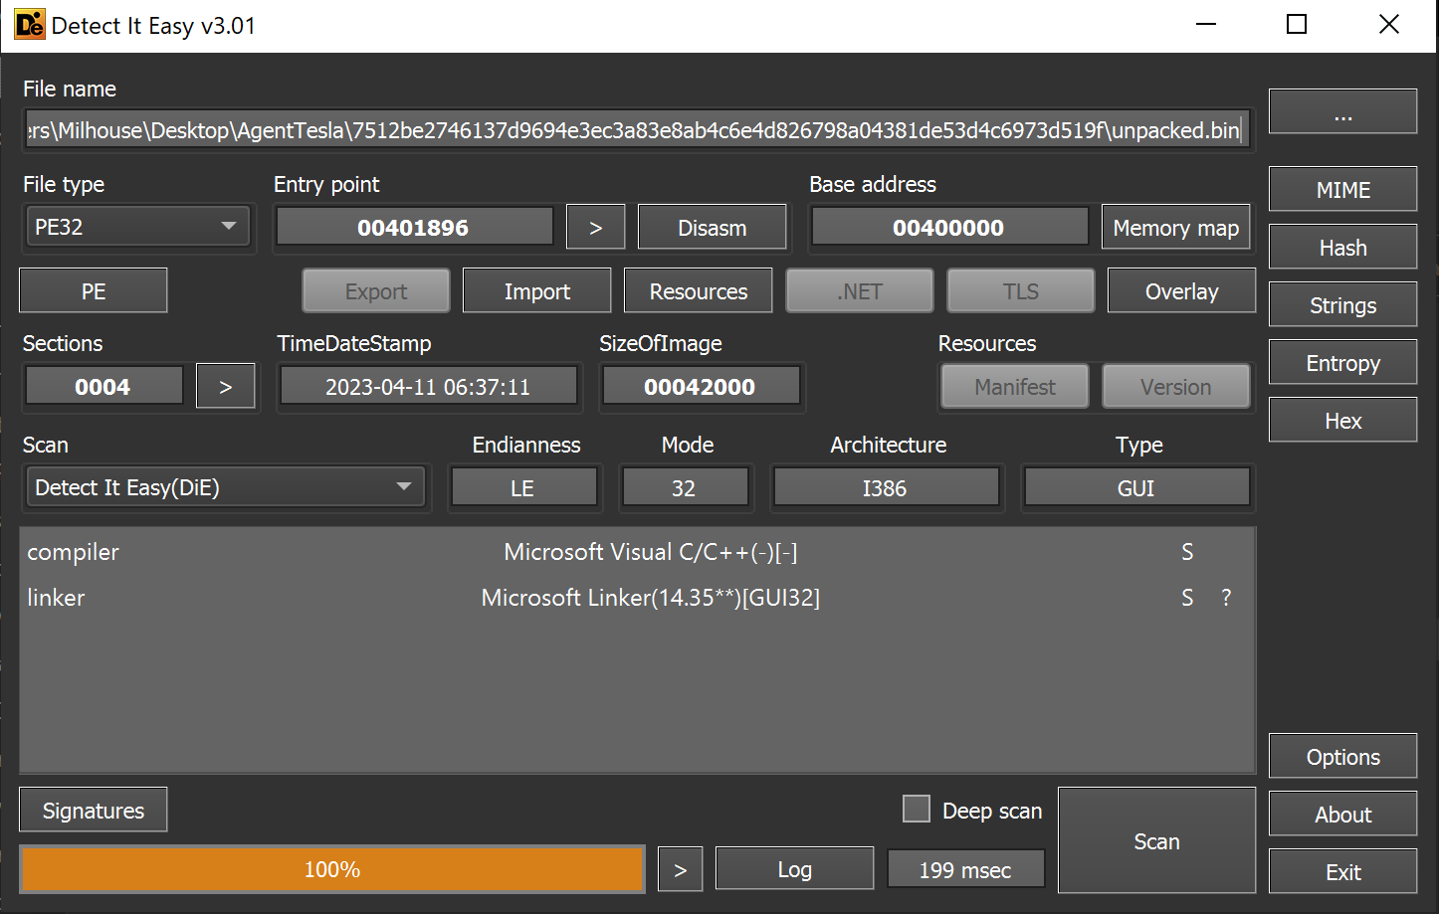Select the compiler Microsoft Visual C/C++ result row
Screen dimensions: 1439x914
637,552
